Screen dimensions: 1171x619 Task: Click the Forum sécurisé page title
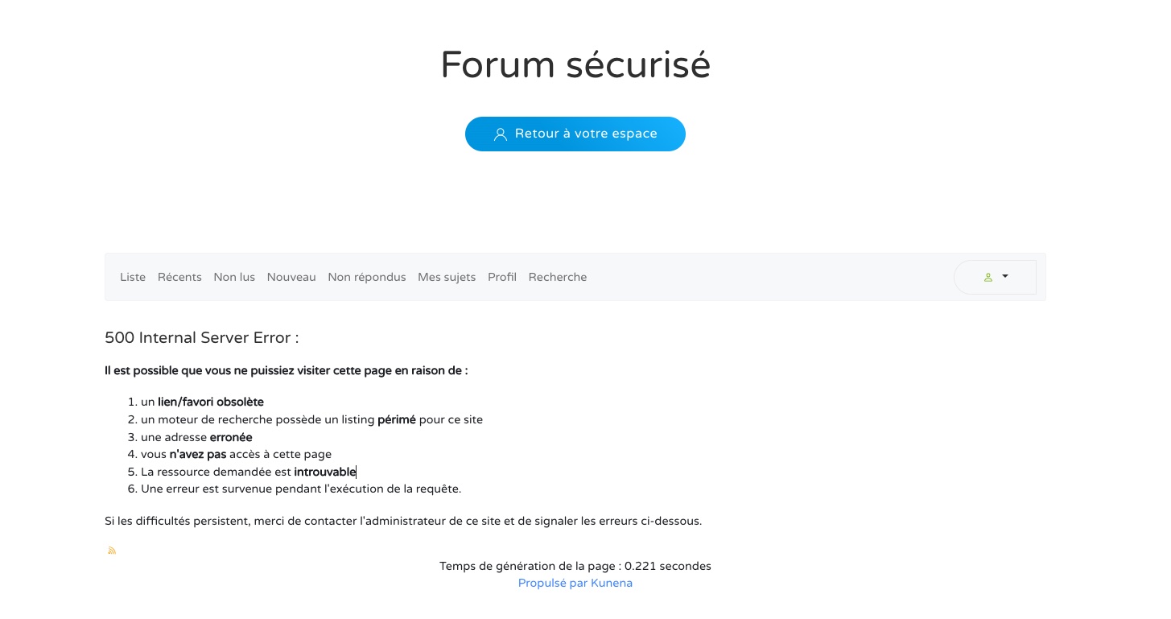[x=575, y=64]
